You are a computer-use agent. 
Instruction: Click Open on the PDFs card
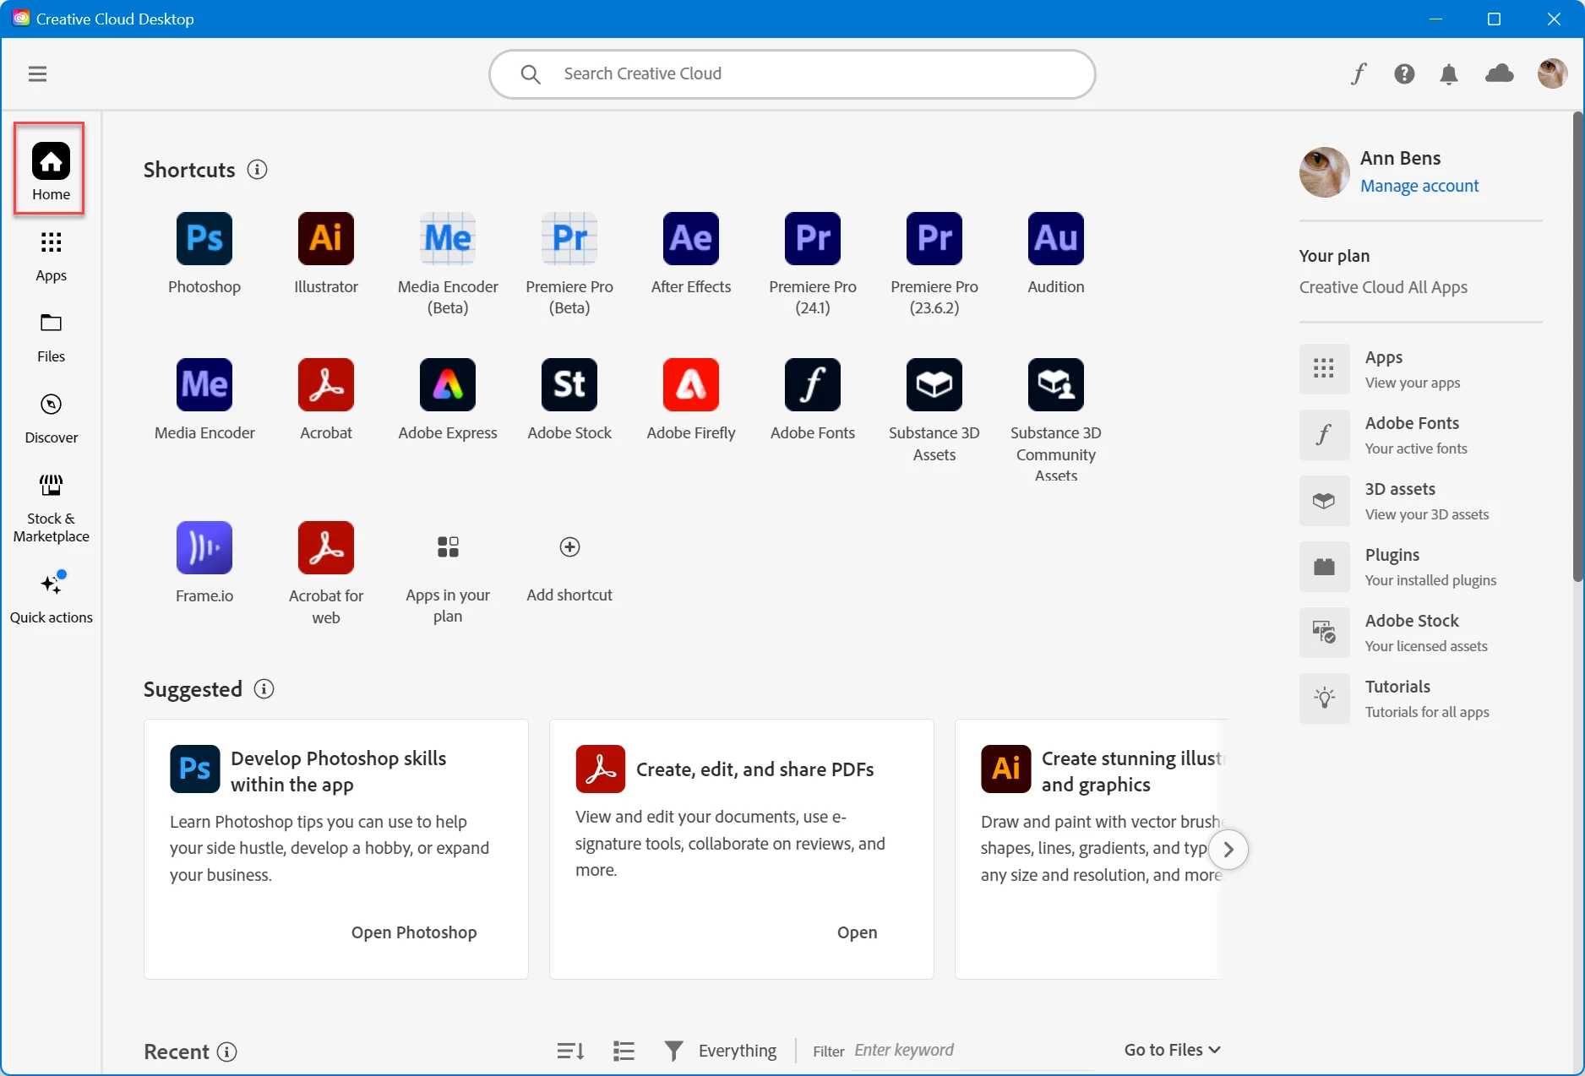(857, 932)
